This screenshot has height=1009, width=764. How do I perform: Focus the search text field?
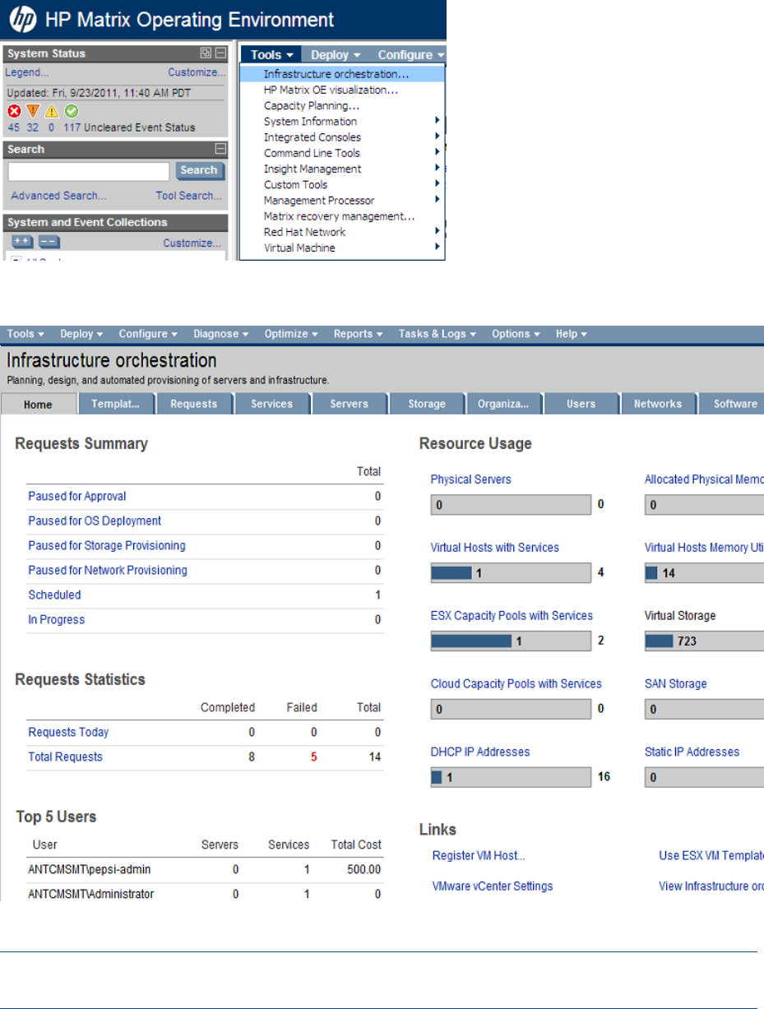[89, 171]
